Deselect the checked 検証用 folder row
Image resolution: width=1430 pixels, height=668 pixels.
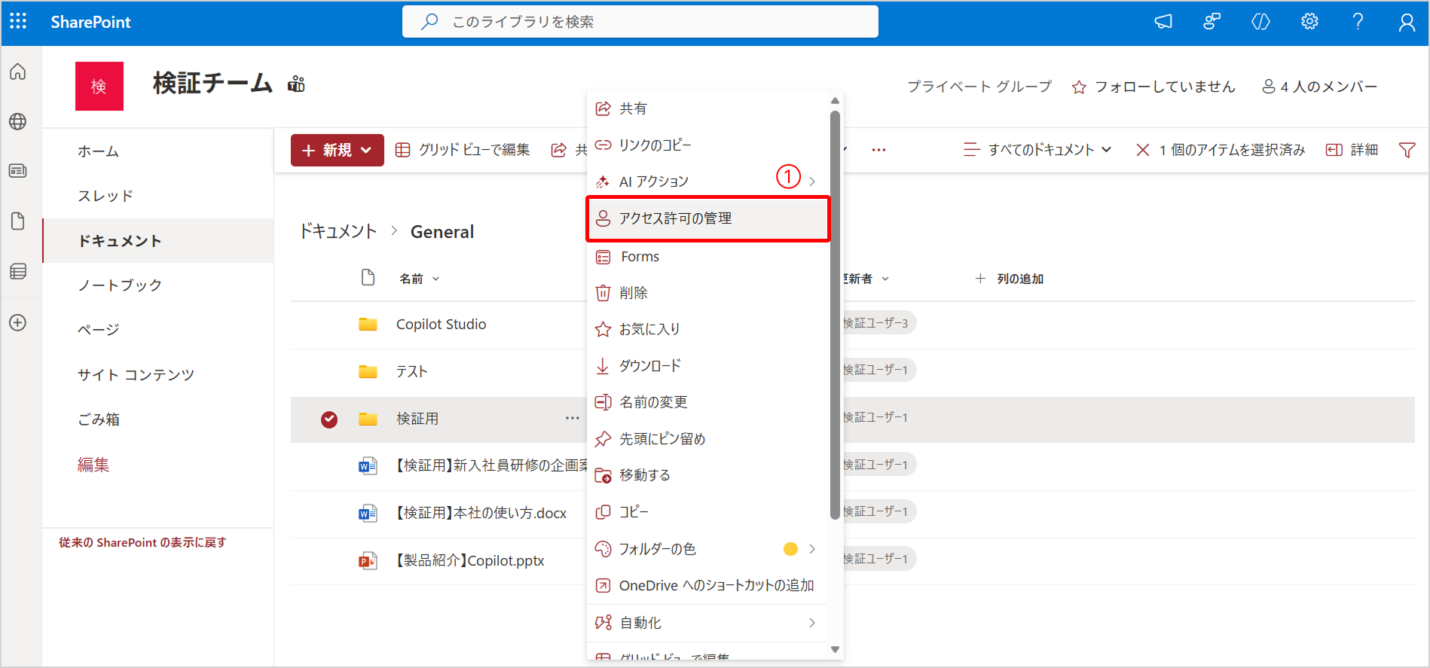(x=329, y=419)
